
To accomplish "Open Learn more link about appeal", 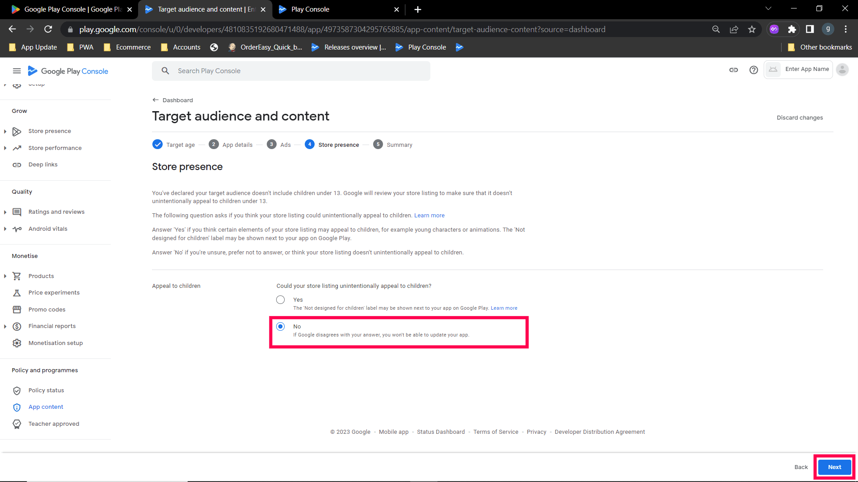I will click(429, 216).
